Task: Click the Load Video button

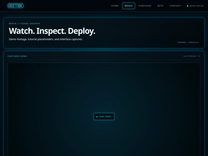Action: [104, 116]
